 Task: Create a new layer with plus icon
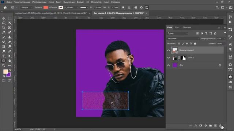215,126
